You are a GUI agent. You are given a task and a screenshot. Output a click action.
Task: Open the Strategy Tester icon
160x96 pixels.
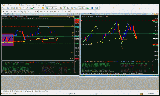tap(27, 8)
